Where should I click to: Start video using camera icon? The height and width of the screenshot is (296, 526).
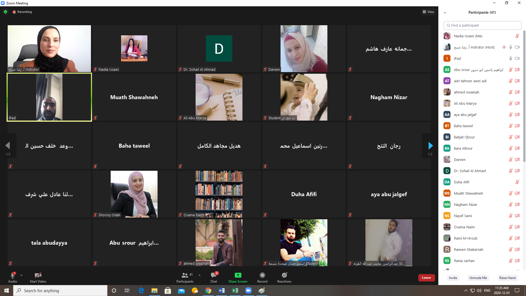(x=38, y=275)
